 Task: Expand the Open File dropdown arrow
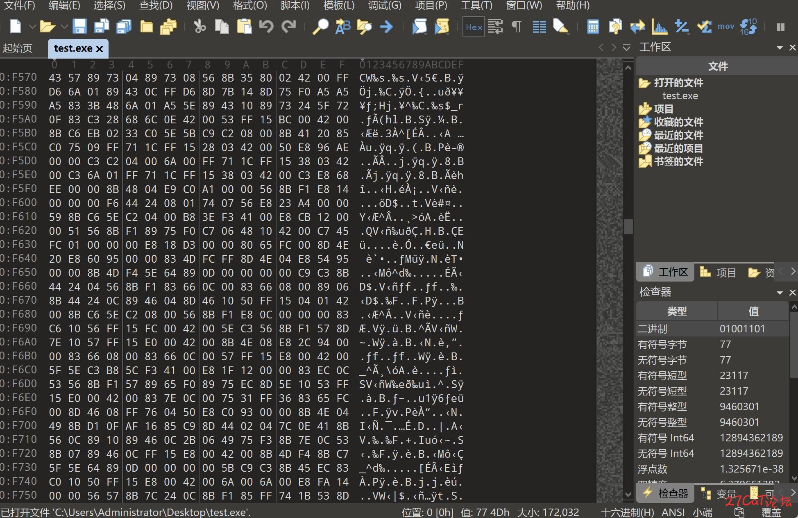pyautogui.click(x=64, y=27)
